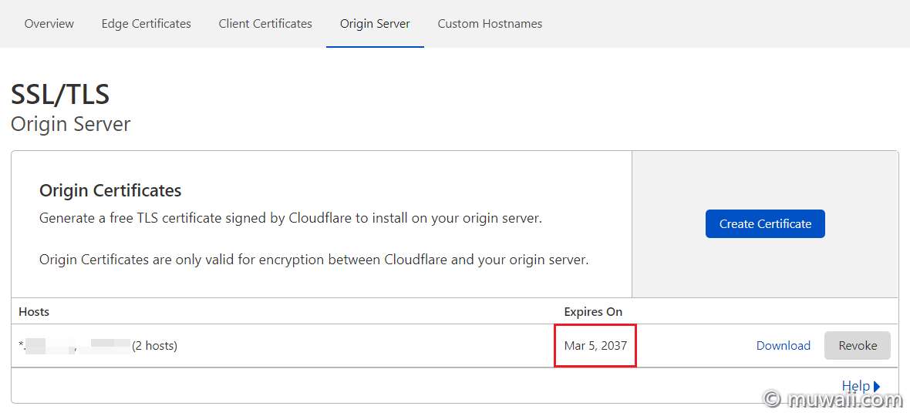Select the Origin Server tab

pos(375,24)
